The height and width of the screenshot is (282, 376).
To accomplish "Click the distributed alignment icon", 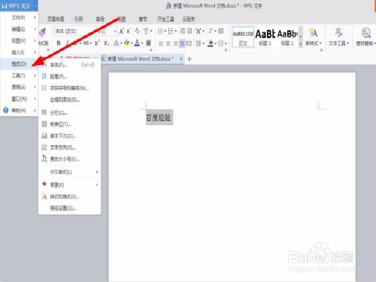I will (189, 43).
